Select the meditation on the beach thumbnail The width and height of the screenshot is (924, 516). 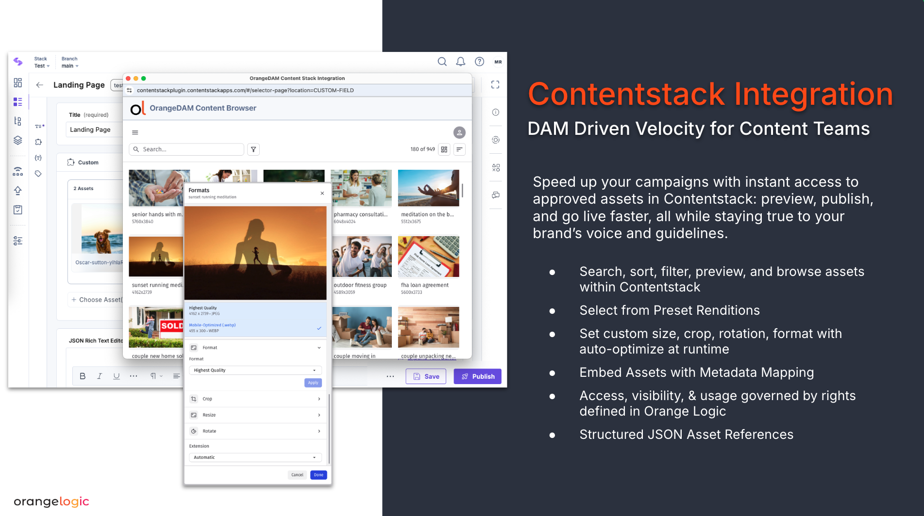[x=428, y=188]
